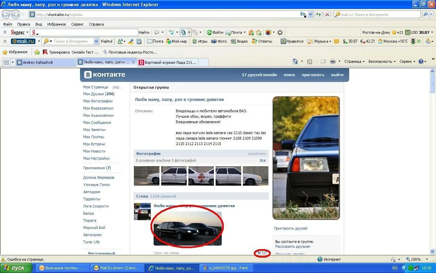Image resolution: width=436 pixels, height=273 pixels.
Task: Click the выйти link in header
Action: click(337, 75)
